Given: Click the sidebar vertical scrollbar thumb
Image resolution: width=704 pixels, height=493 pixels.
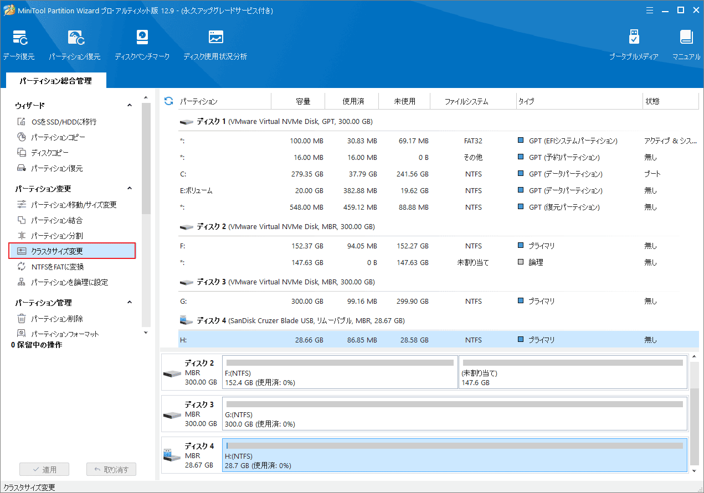Looking at the screenshot, I should tap(146, 158).
